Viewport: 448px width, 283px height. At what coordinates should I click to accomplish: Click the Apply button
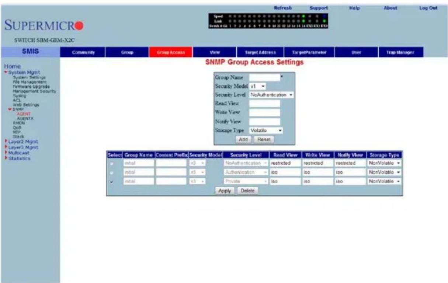[225, 191]
